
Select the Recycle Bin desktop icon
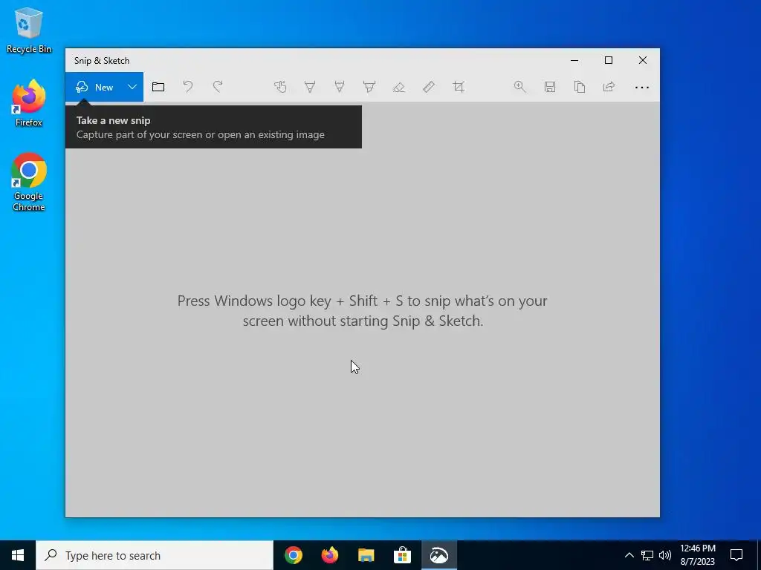coord(29,30)
